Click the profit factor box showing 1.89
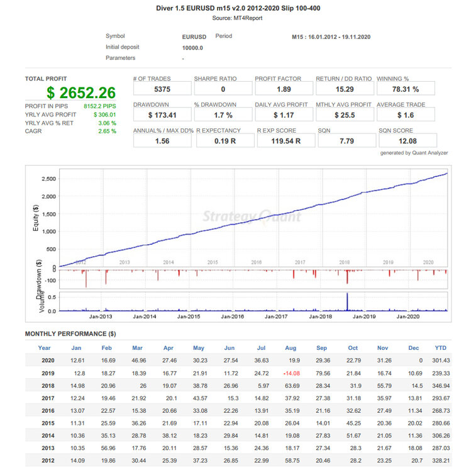 [284, 89]
